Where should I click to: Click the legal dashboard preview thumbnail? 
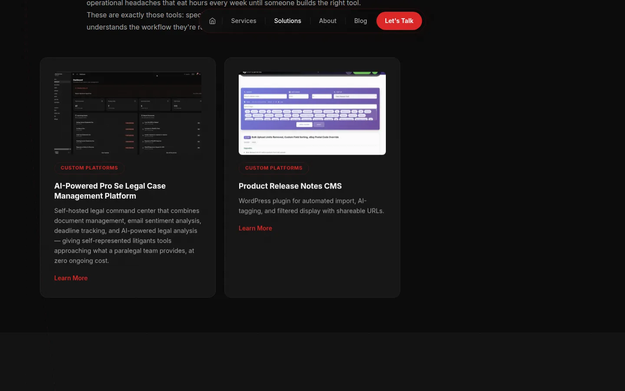(128, 113)
